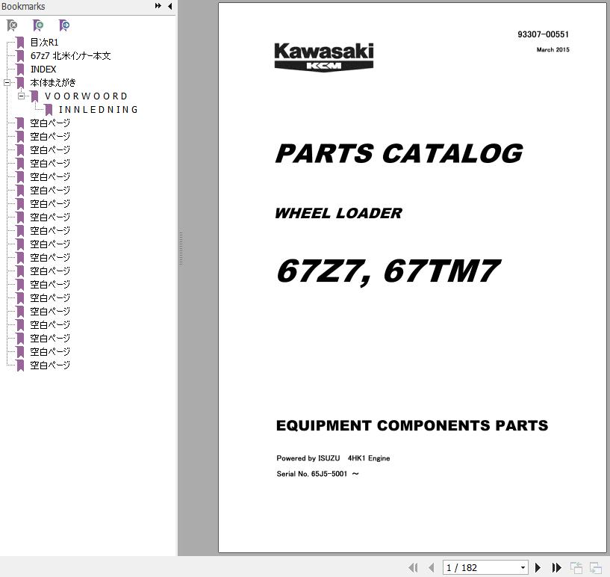
Task: Jump to the last page
Action: coord(557,567)
